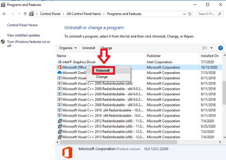
Task: Open Control Panel breadcrumb
Action: tap(50, 14)
